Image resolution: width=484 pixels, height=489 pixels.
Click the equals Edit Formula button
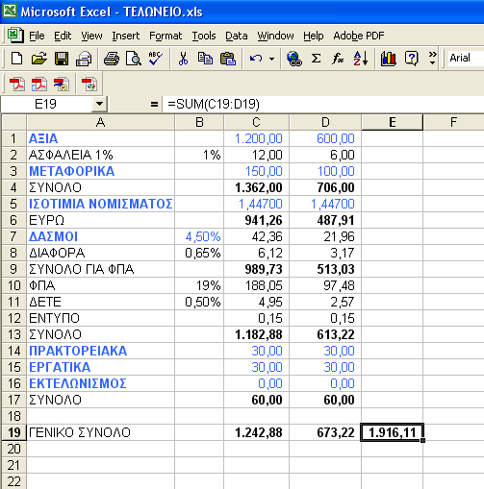(154, 104)
